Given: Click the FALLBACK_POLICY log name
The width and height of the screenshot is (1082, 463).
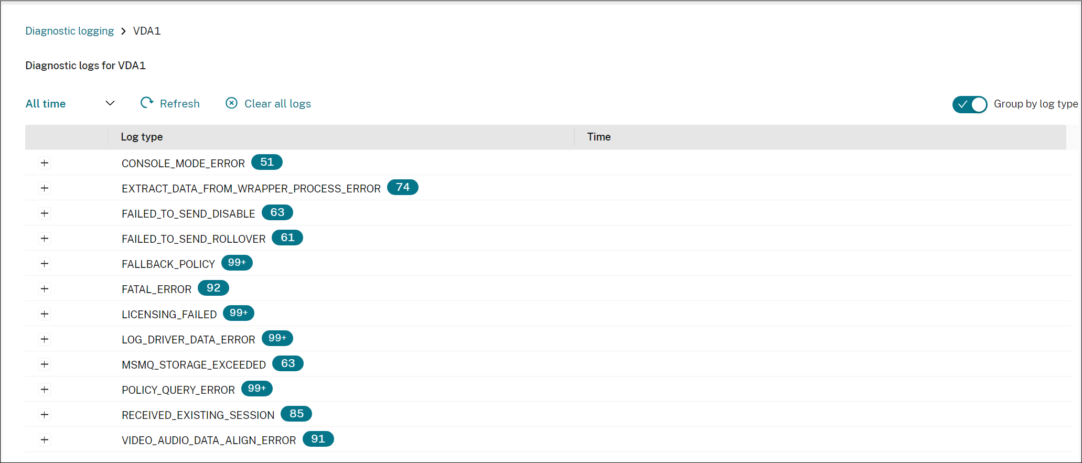Looking at the screenshot, I should click(168, 264).
